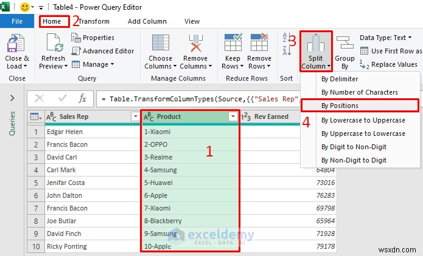Select the cell 'Ricky Ponting'

coord(93,246)
